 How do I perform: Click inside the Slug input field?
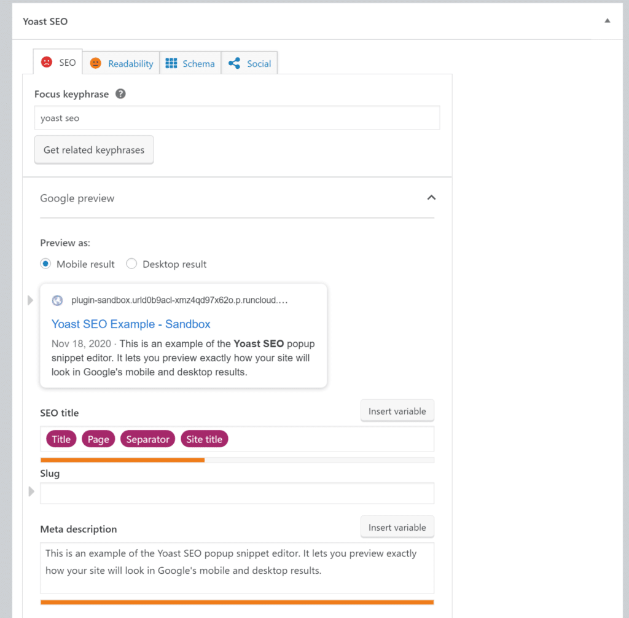click(x=236, y=493)
